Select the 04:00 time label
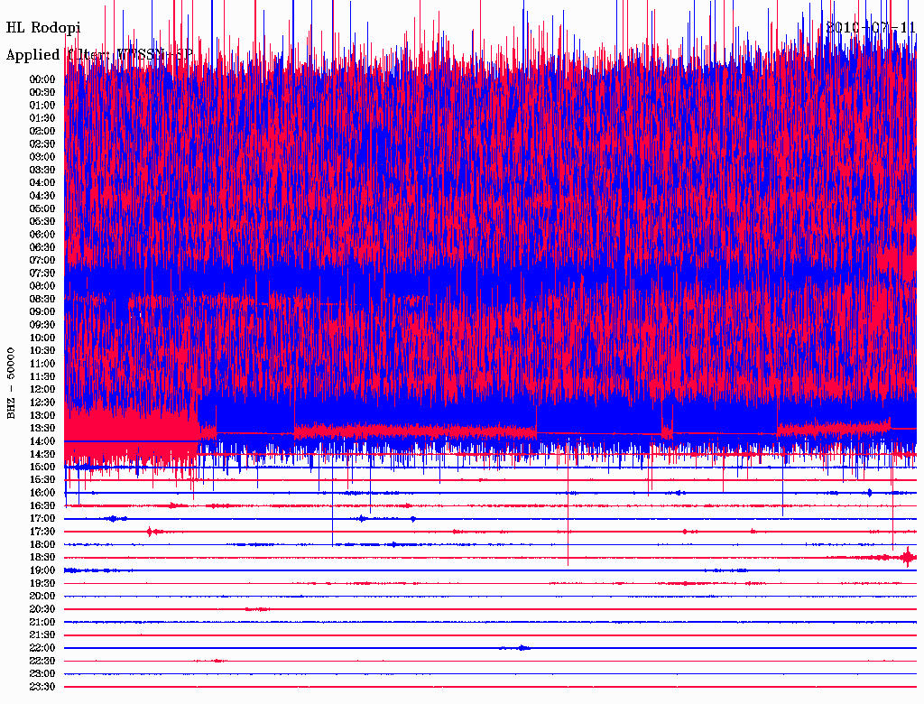The image size is (924, 704). coord(42,183)
